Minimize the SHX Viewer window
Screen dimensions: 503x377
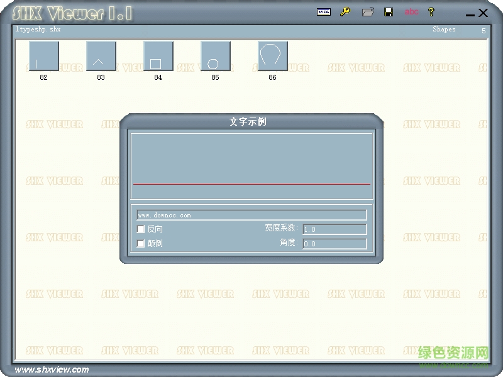coord(470,14)
